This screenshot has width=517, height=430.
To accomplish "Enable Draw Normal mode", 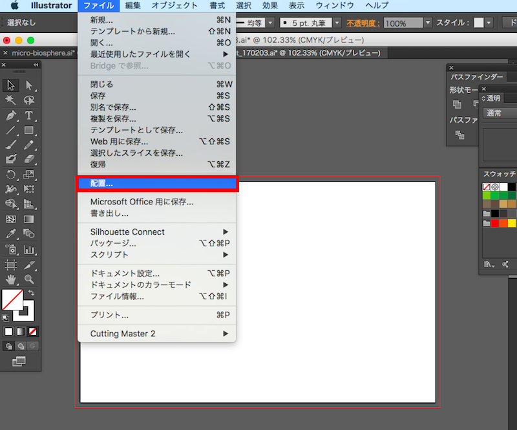I will [9, 346].
